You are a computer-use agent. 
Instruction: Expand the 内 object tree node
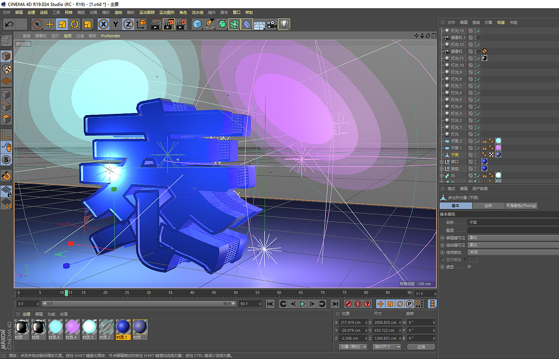pyautogui.click(x=442, y=175)
